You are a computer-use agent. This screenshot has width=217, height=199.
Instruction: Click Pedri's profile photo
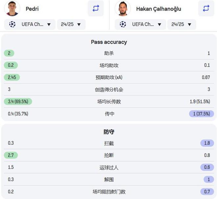coord(12,9)
